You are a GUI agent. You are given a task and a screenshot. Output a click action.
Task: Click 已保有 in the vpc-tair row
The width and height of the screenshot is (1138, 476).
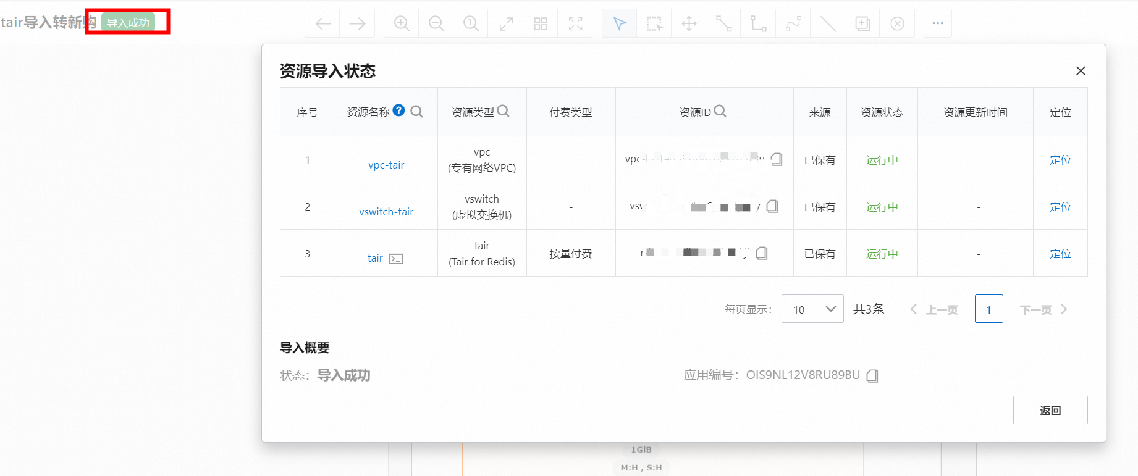[x=820, y=160]
